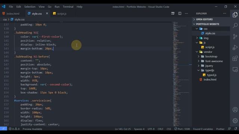
Task: Click the UTF-8 encoding indicator
Action: [151, 129]
